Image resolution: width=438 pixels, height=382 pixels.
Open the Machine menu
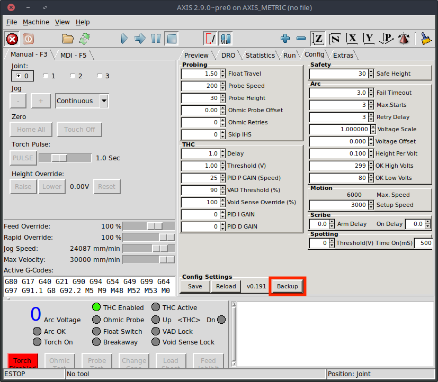click(36, 22)
